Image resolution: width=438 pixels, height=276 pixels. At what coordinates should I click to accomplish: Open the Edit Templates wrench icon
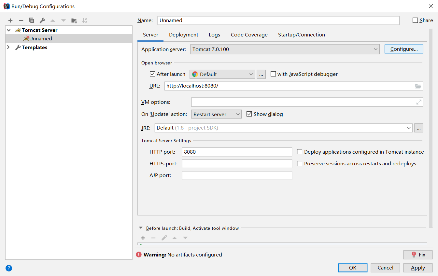(x=42, y=21)
